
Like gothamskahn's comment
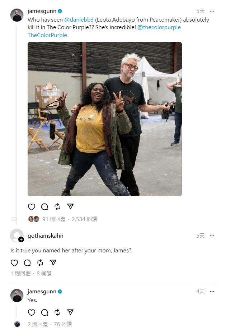14,263
